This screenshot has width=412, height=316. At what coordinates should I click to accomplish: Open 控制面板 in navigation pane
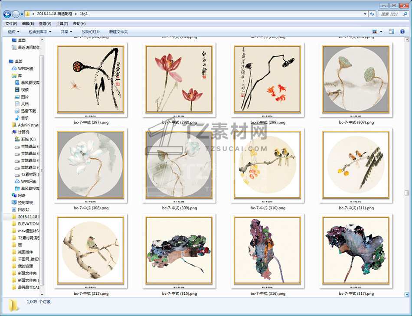25,202
